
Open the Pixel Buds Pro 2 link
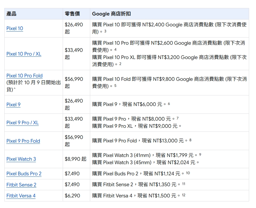[x=24, y=174]
